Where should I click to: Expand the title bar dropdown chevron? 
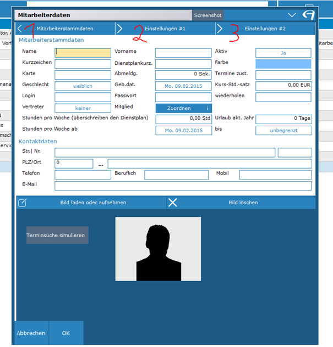292,15
